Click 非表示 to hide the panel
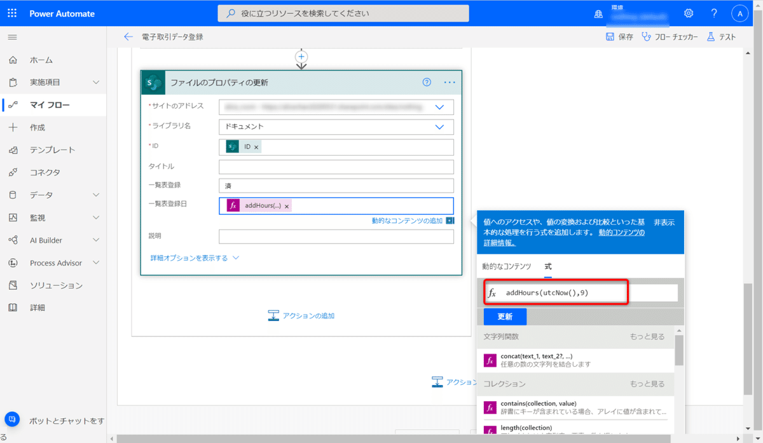 click(664, 222)
